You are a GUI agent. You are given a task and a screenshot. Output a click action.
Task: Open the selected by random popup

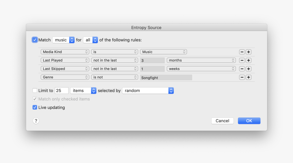pos(148,91)
